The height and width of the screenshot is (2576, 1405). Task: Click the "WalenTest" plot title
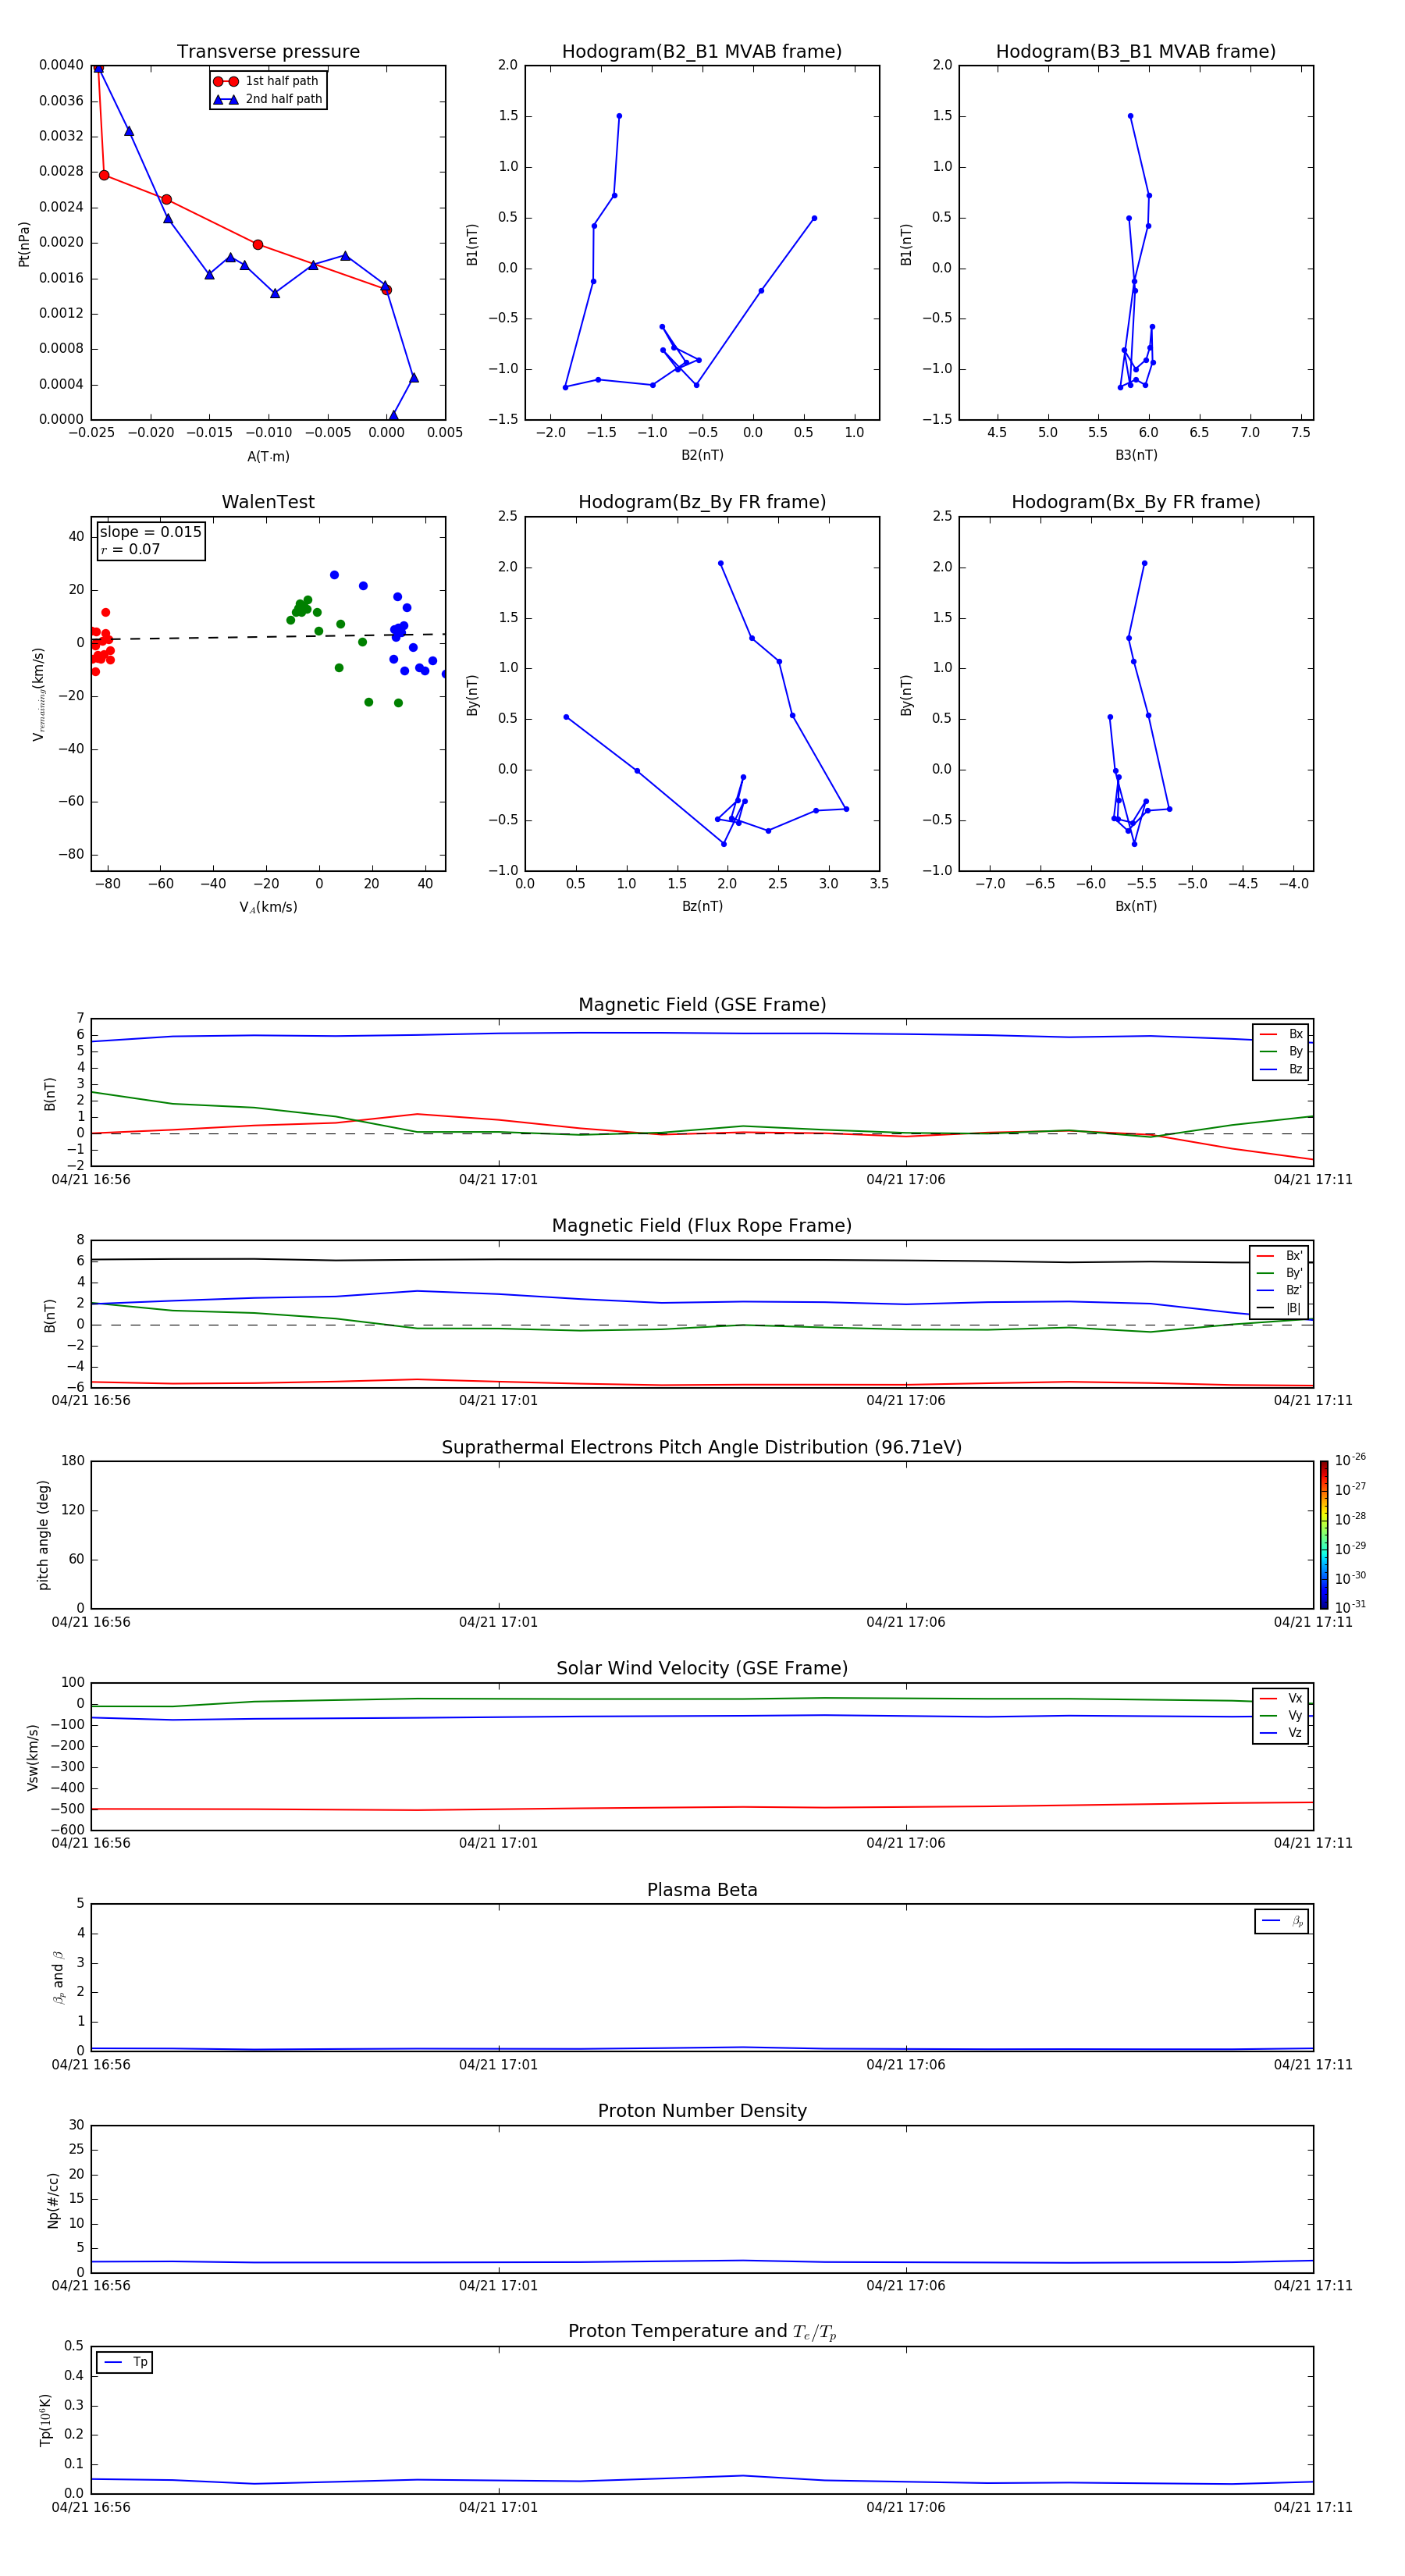coord(268,502)
